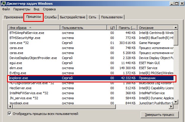Image resolution: width=185 pixels, height=122 pixels.
Task: Click the Завершить процесс button
Action: coord(160,115)
